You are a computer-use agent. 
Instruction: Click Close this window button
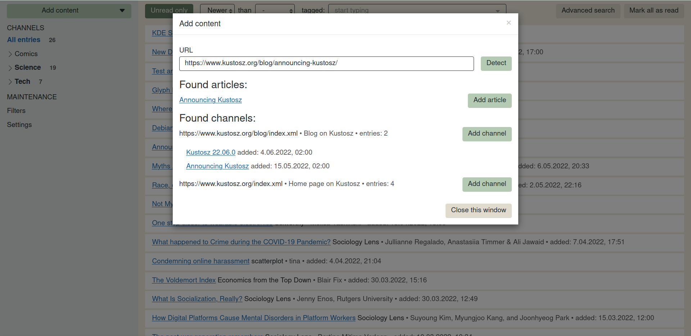click(x=478, y=210)
